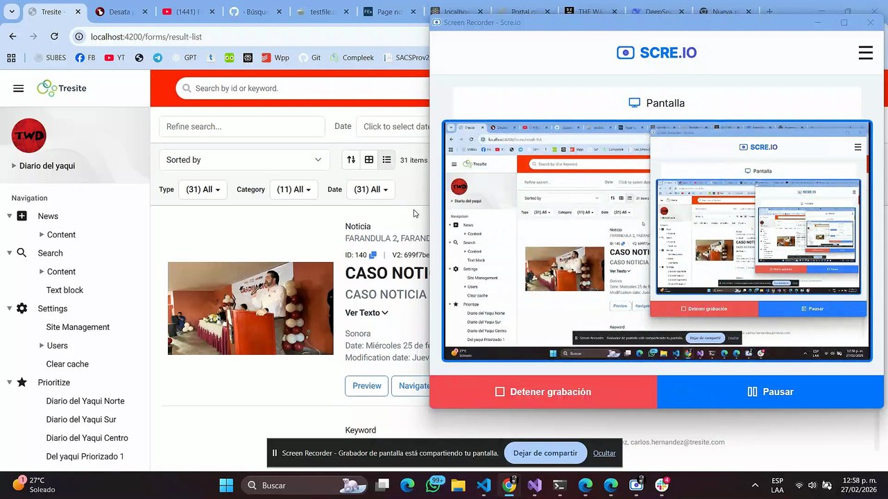View site information icon in address bar
The image size is (888, 499).
[79, 36]
